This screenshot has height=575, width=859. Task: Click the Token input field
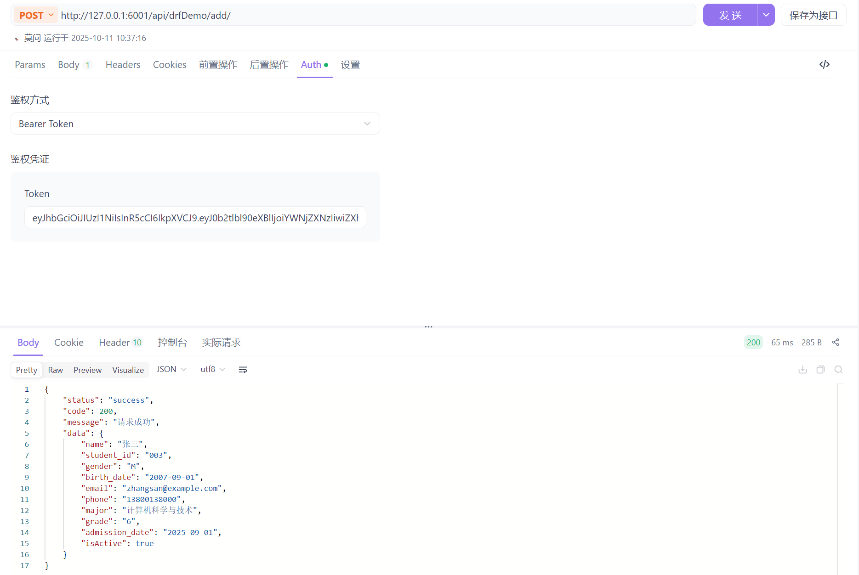coord(195,218)
